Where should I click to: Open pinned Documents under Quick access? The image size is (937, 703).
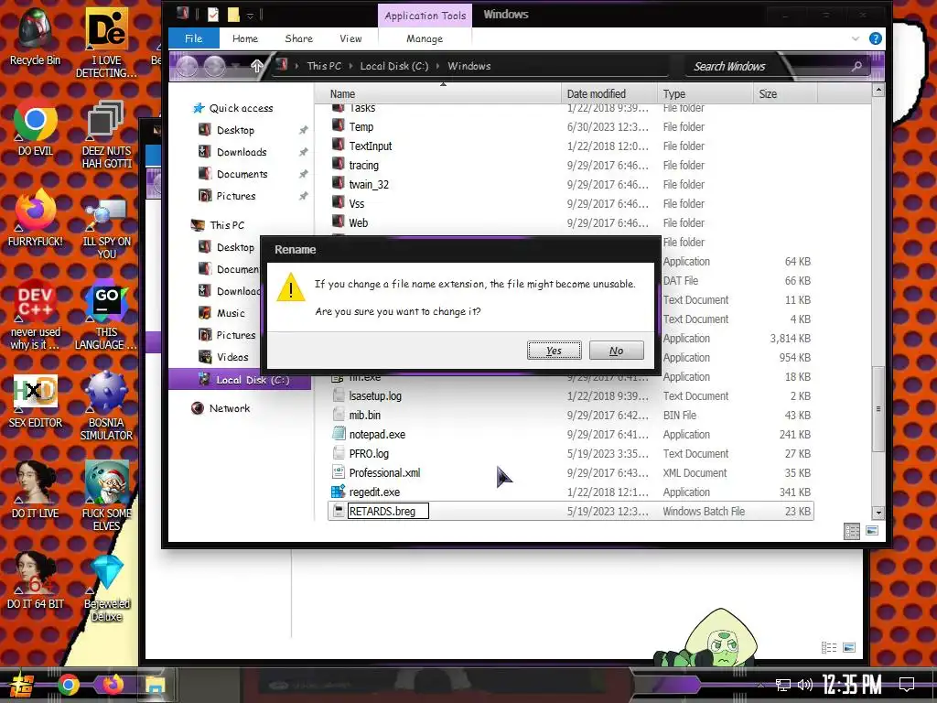click(x=242, y=174)
